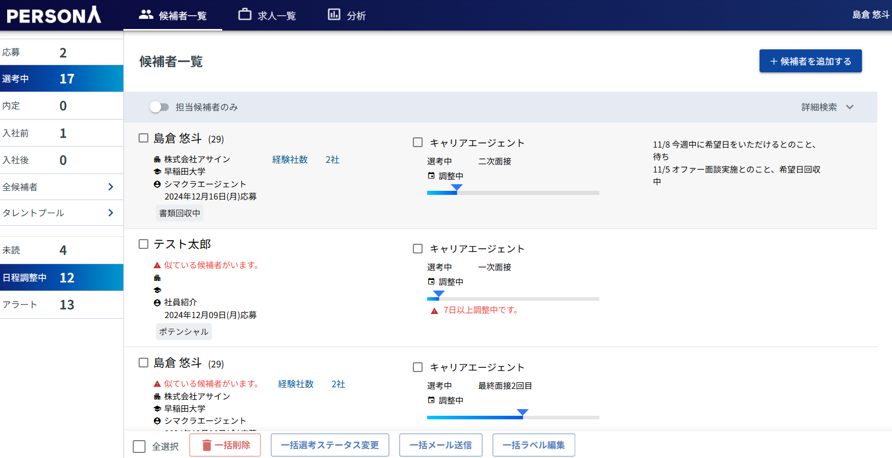Image resolution: width=892 pixels, height=458 pixels.
Task: Click 一括メール送信 button
Action: [x=441, y=445]
